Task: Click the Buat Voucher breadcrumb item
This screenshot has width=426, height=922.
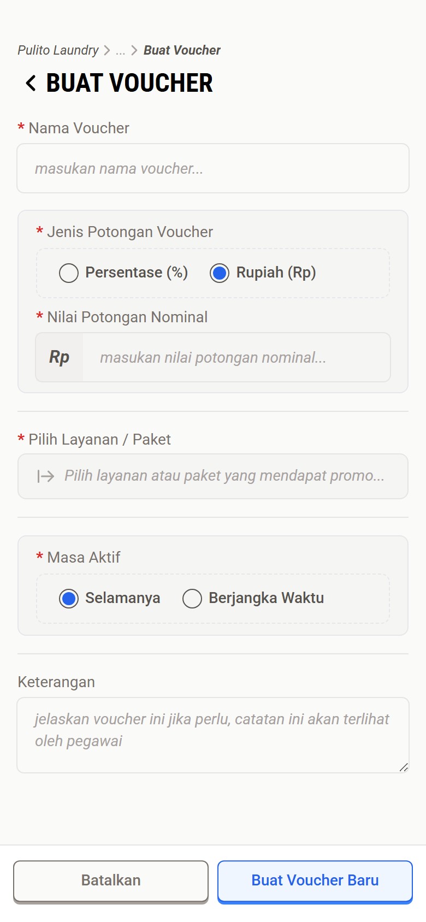Action: tap(182, 50)
